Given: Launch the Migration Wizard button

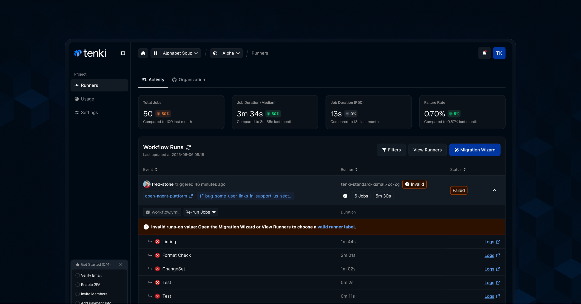Looking at the screenshot, I should click(475, 150).
